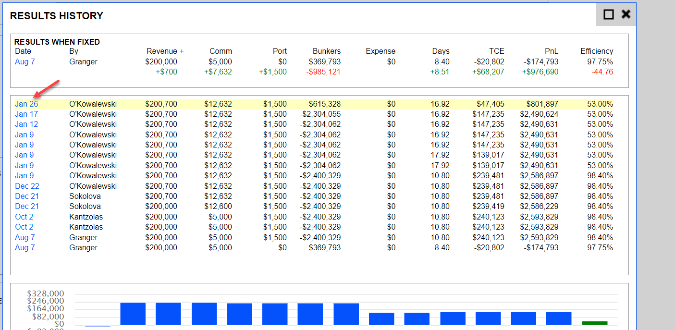Open the Dec 22 O'Kowalewski record
The height and width of the screenshot is (330, 675).
click(27, 186)
